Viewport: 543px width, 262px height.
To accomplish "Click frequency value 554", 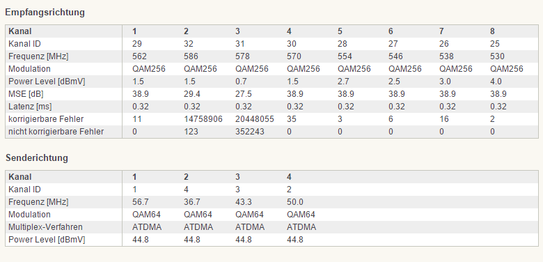I will click(345, 56).
